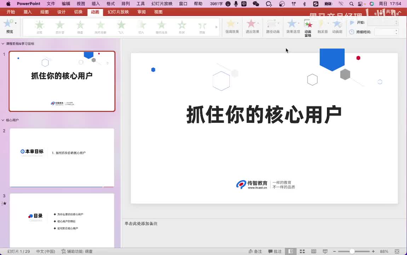Open the 排列 Arrange menu in menu bar
This screenshot has width=407, height=255.
(x=126, y=4)
